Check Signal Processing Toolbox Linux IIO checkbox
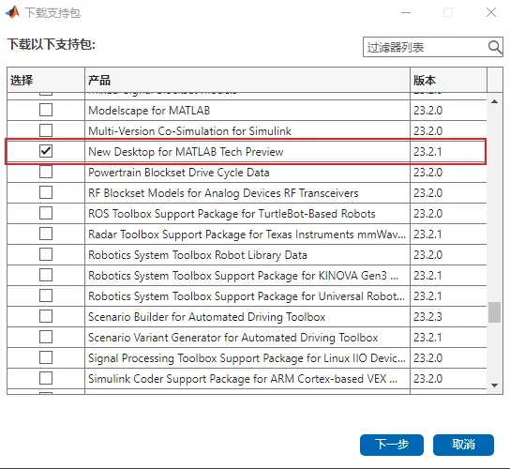Screen dimensions: 510x469 [x=46, y=357]
